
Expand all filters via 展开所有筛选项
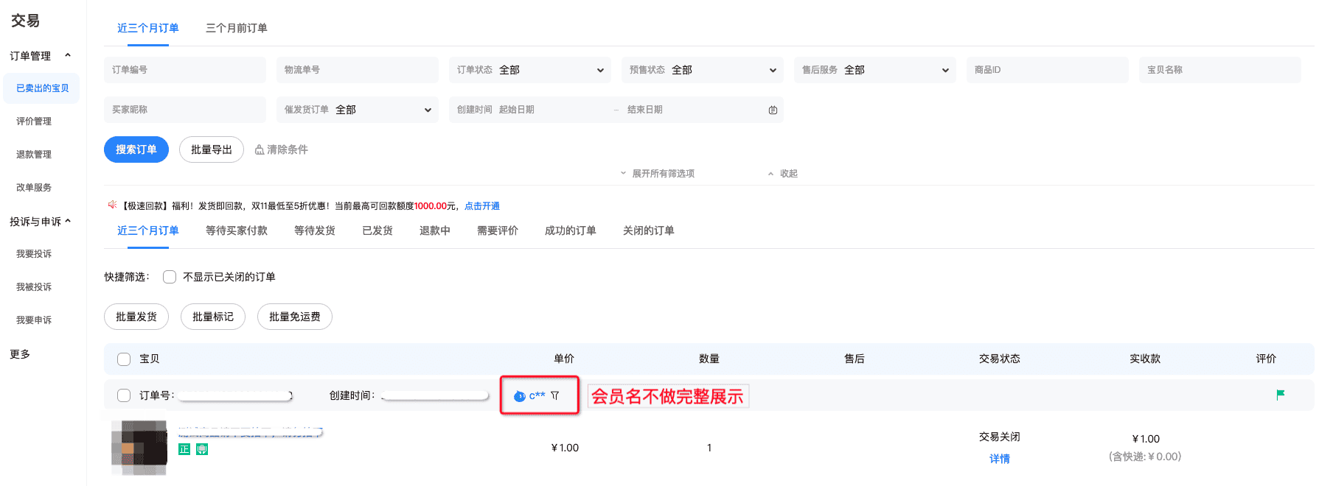click(658, 174)
